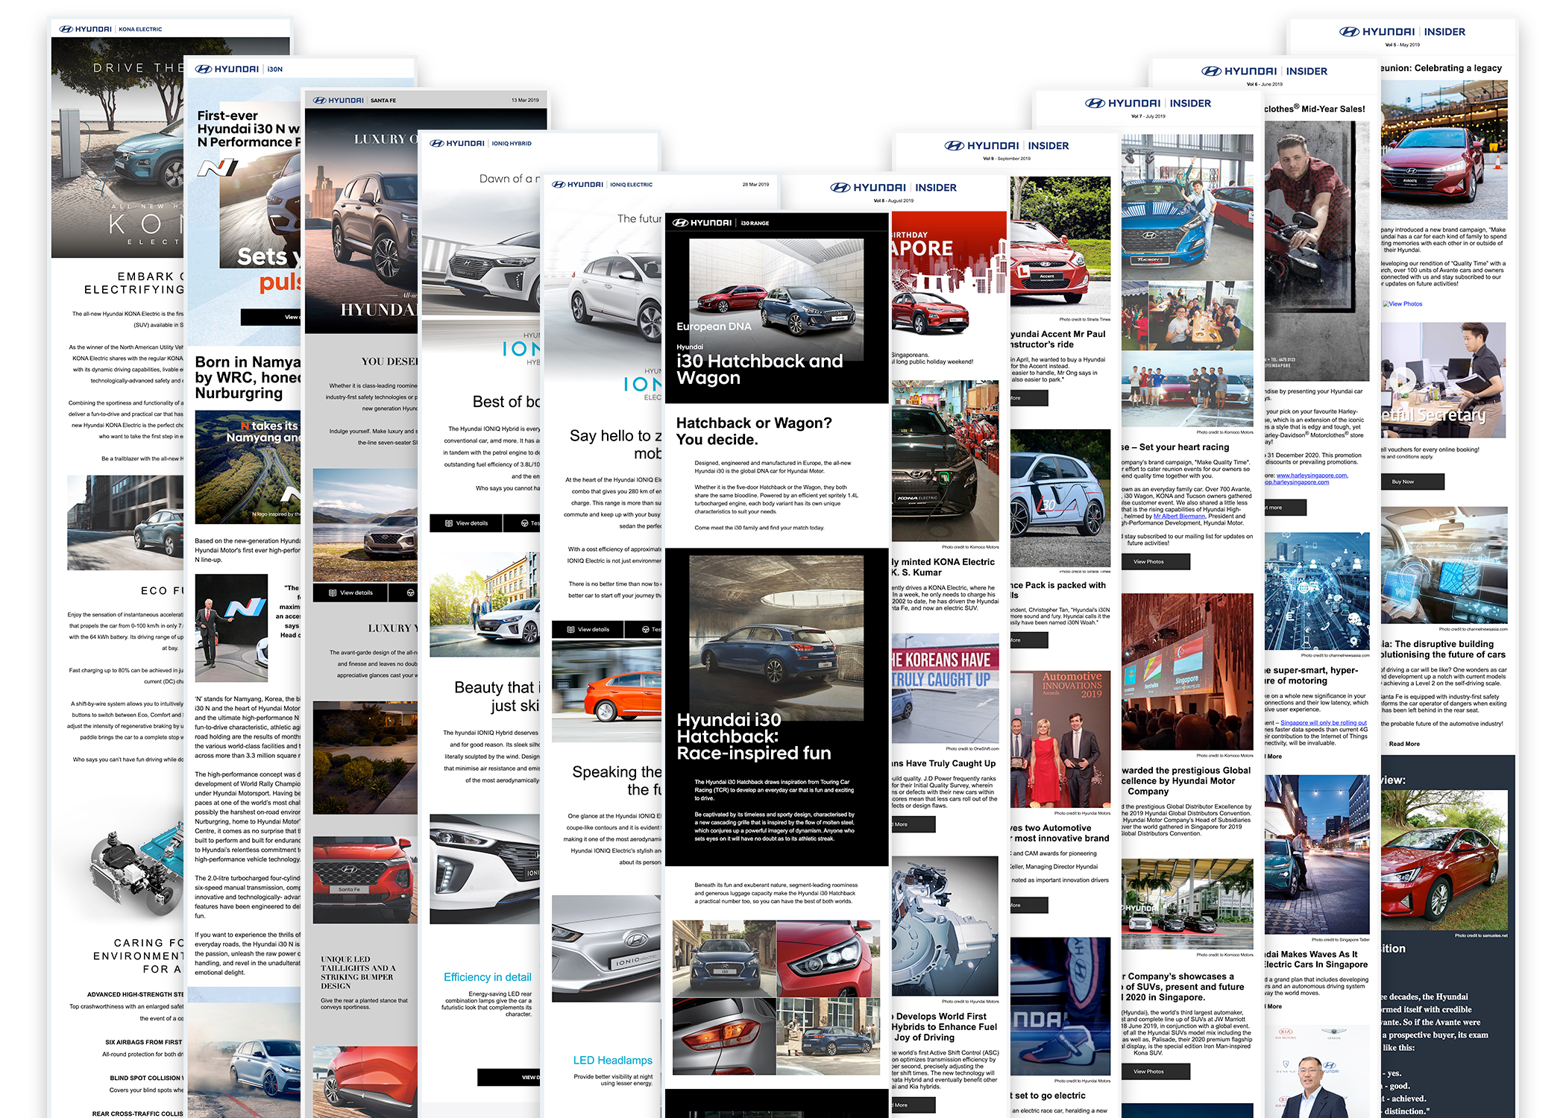
Task: Open the i30 tail light close-up photo
Action: 724,1036
